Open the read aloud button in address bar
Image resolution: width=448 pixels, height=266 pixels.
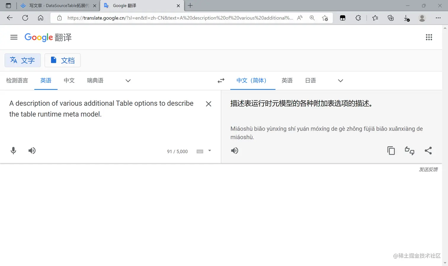click(300, 18)
